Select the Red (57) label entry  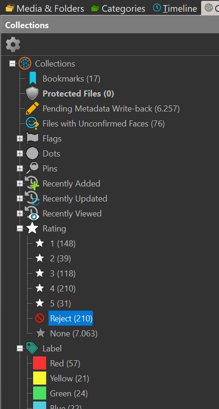click(65, 363)
